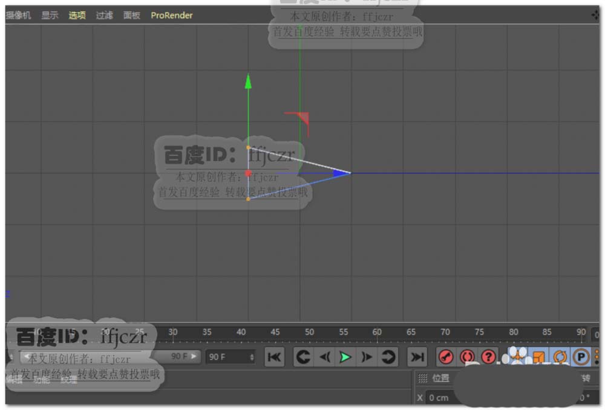This screenshot has width=605, height=410.
Task: Set timeline to frame 60
Action: point(377,333)
